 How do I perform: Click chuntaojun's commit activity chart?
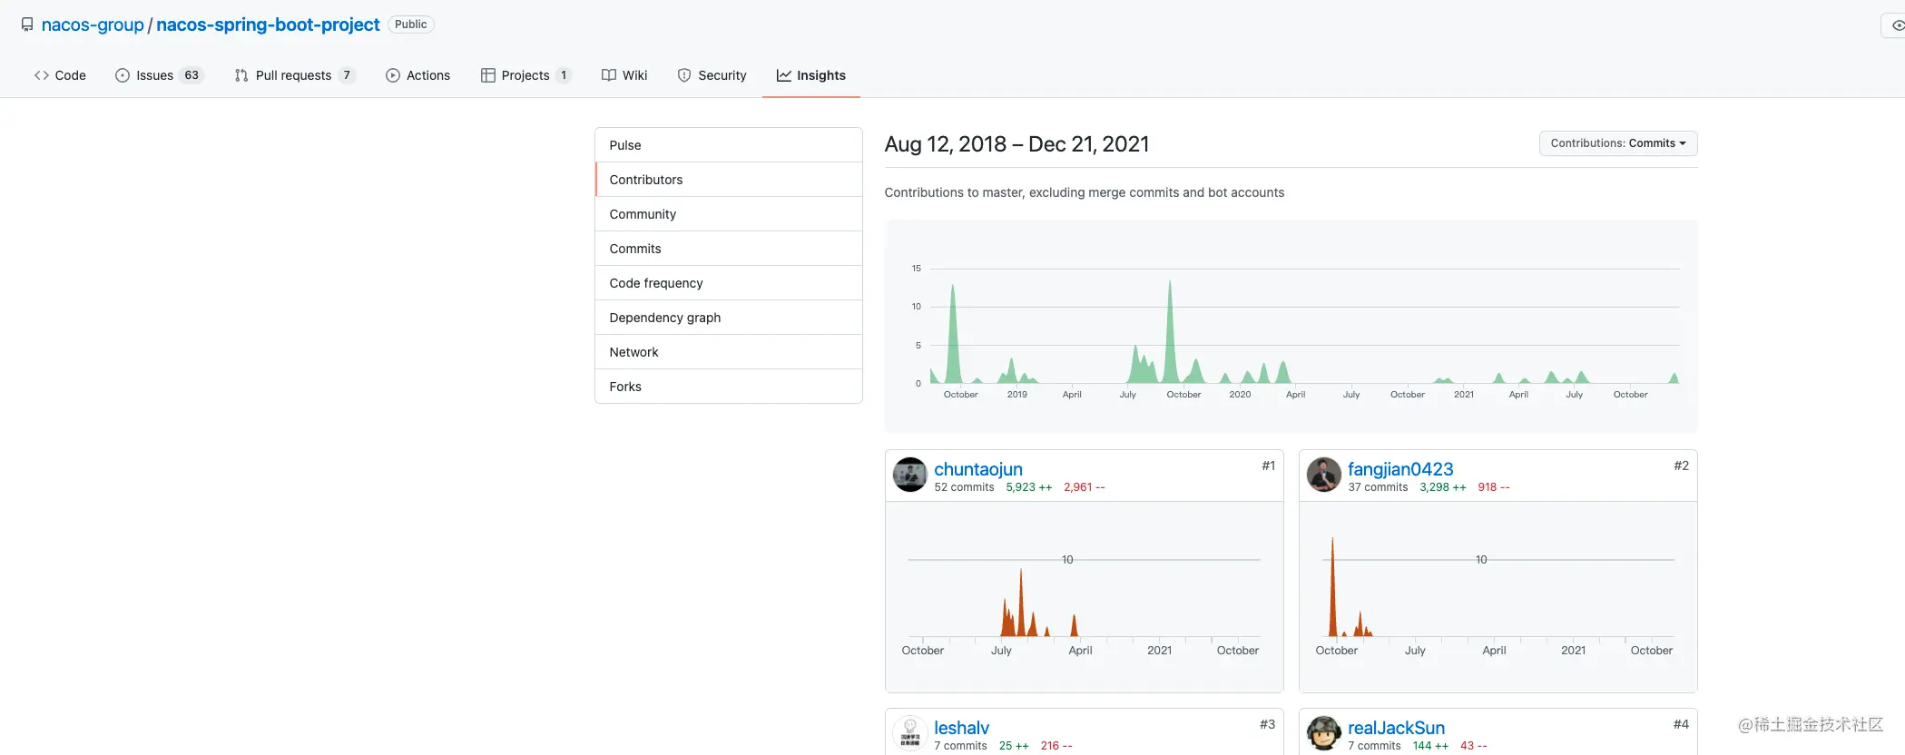click(x=1085, y=596)
